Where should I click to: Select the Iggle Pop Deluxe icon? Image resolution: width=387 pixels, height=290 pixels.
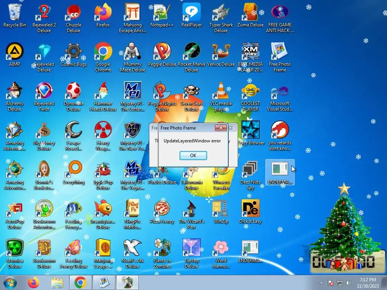pyautogui.click(x=103, y=175)
